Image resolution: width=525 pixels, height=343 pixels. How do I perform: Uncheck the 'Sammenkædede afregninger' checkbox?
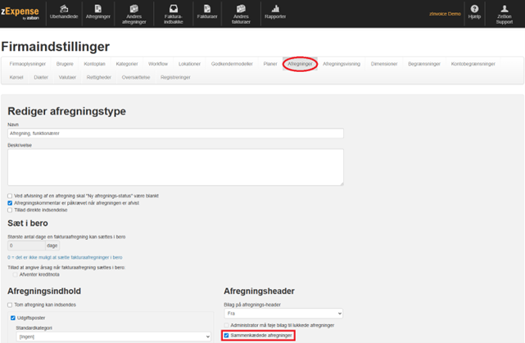point(227,336)
